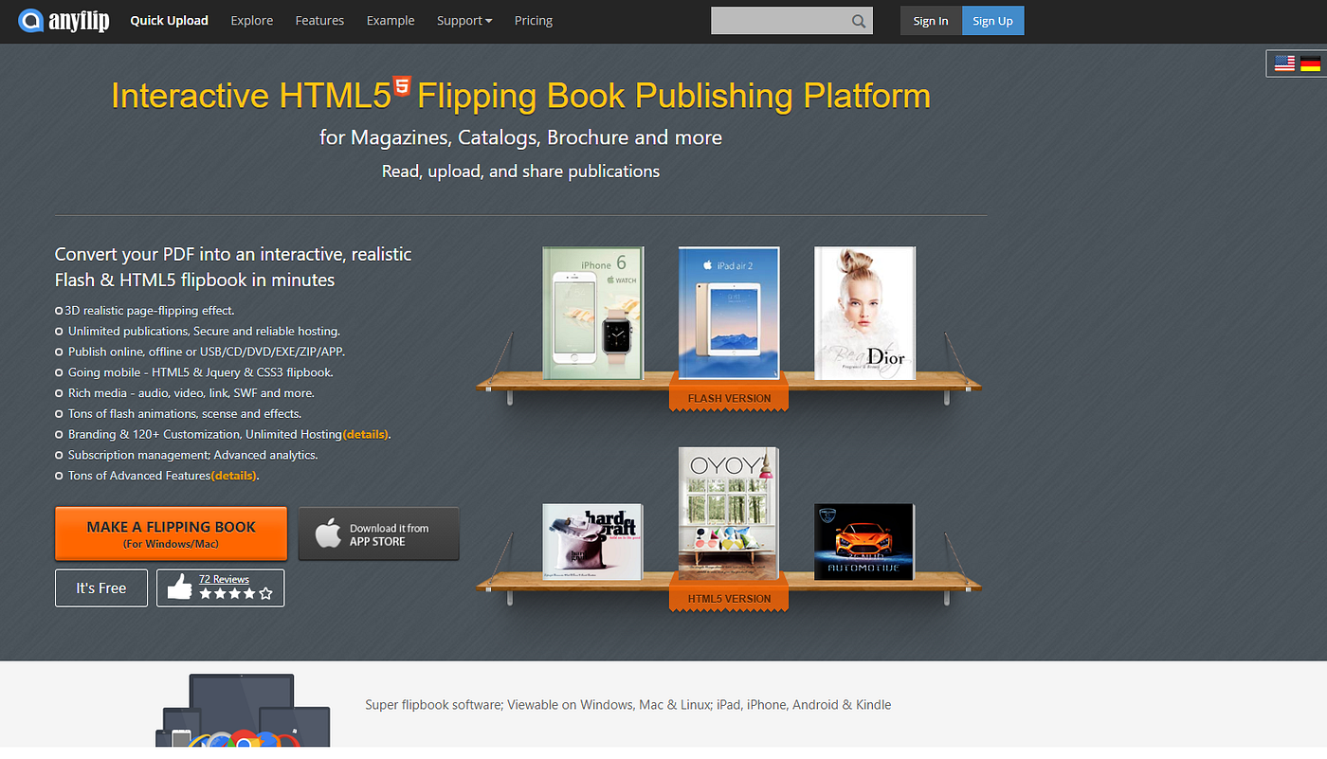Viewport: 1327px width, 759px height.
Task: Click the Sign In button
Action: pyautogui.click(x=931, y=21)
